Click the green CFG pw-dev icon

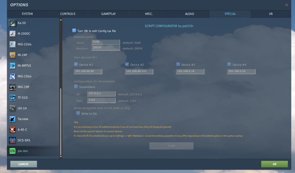point(12,151)
